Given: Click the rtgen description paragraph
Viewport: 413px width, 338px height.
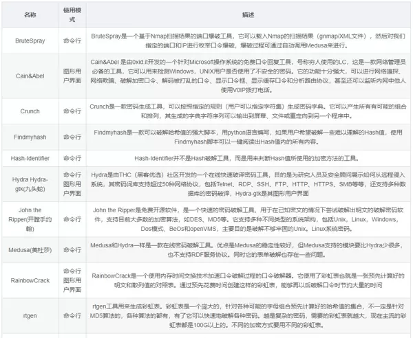Looking at the screenshot, I should (248, 317).
